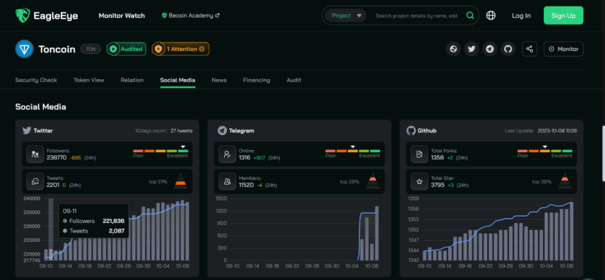Click the EagleEye logo
Image resolution: width=605 pixels, height=280 pixels.
(x=47, y=16)
